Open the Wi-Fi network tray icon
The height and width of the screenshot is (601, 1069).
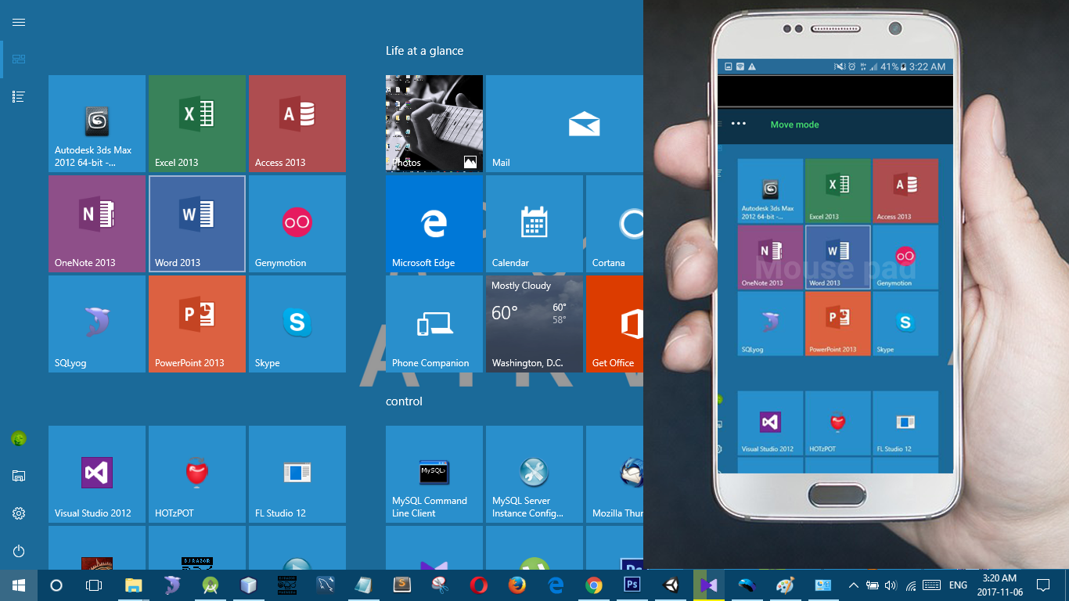coord(910,585)
